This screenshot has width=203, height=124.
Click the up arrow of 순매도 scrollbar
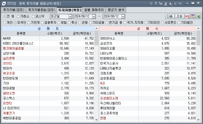click(x=96, y=28)
